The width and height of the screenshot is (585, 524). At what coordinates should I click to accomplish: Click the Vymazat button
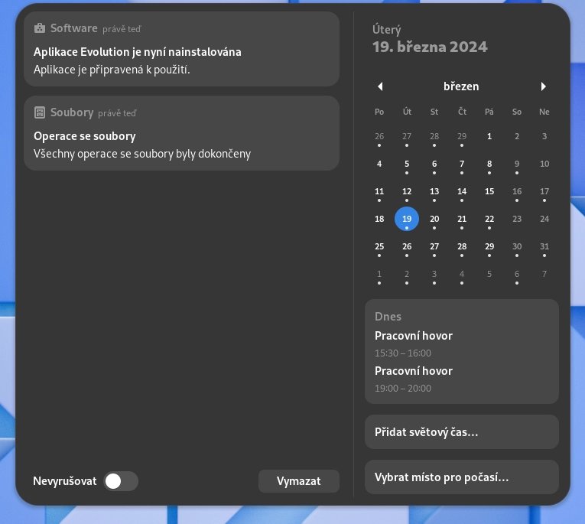pos(299,481)
